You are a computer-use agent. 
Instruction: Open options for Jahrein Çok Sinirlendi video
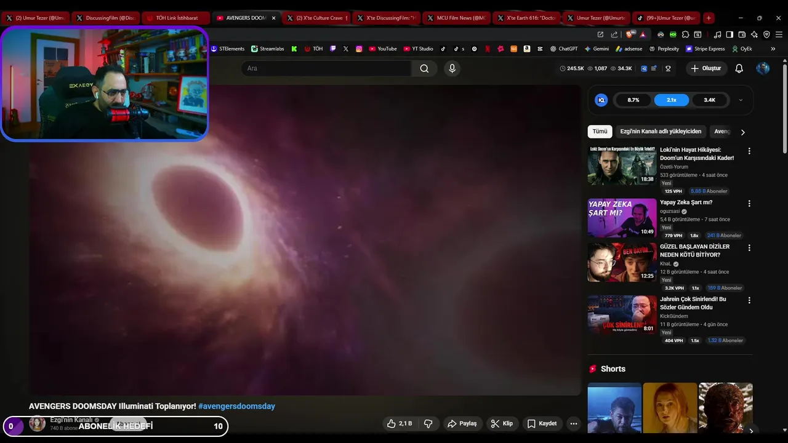[x=749, y=300]
